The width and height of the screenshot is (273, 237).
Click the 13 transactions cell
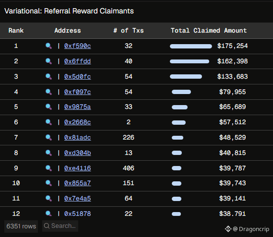[129, 153]
